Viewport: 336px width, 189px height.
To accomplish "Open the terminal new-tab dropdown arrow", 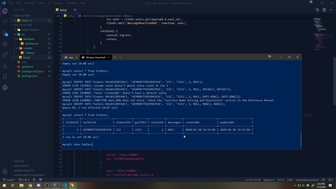I will (x=120, y=57).
